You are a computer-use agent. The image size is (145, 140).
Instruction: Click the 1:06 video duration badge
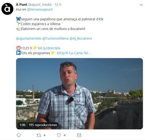(23, 125)
